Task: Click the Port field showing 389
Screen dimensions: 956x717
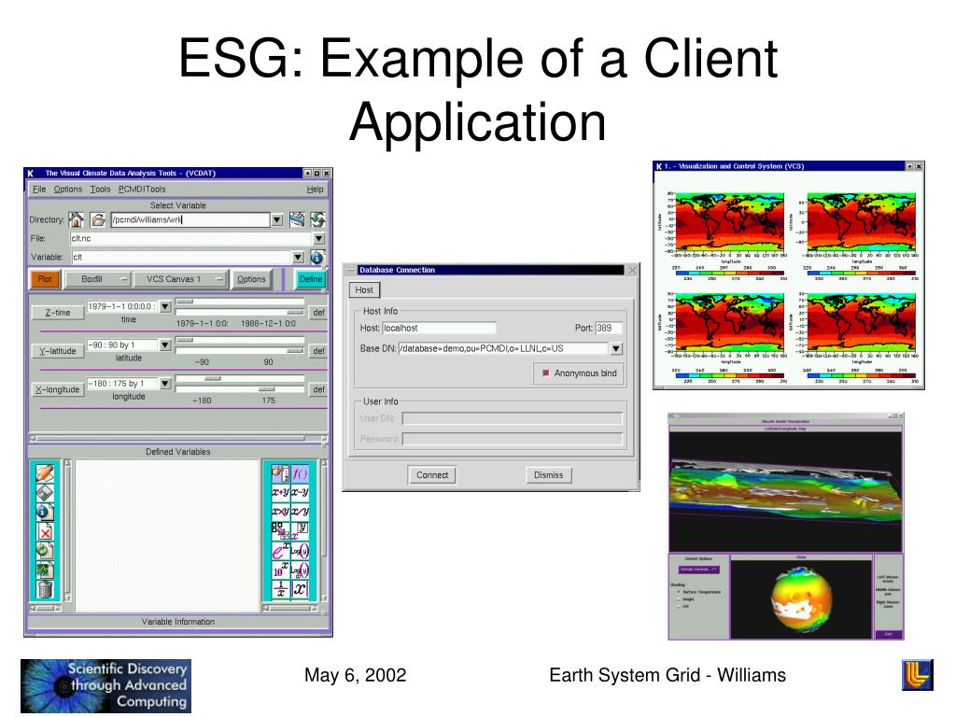Action: coord(609,328)
